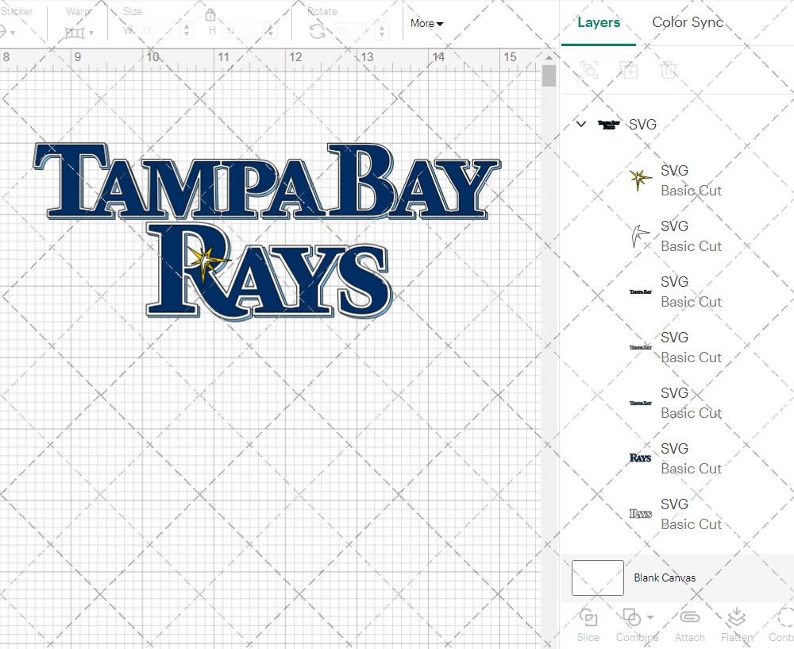Collapse the top SVG group chevron
This screenshot has height=649, width=794.
click(581, 124)
